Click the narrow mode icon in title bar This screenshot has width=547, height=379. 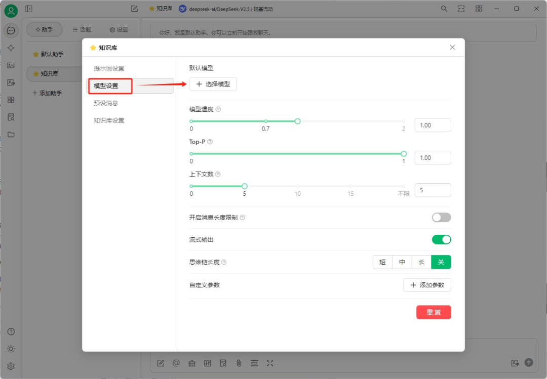coord(461,9)
